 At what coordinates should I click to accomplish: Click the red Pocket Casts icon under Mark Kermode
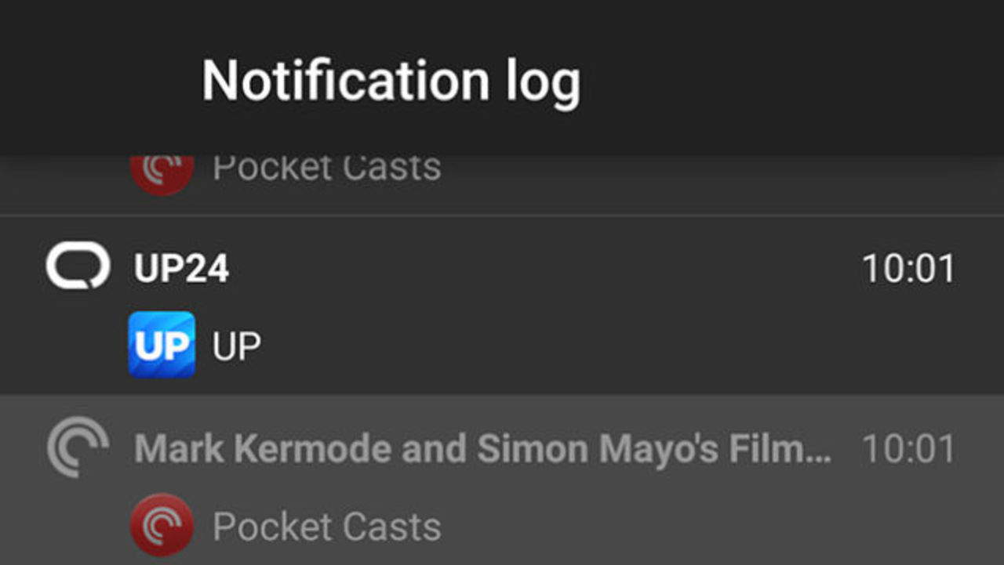pos(162,524)
